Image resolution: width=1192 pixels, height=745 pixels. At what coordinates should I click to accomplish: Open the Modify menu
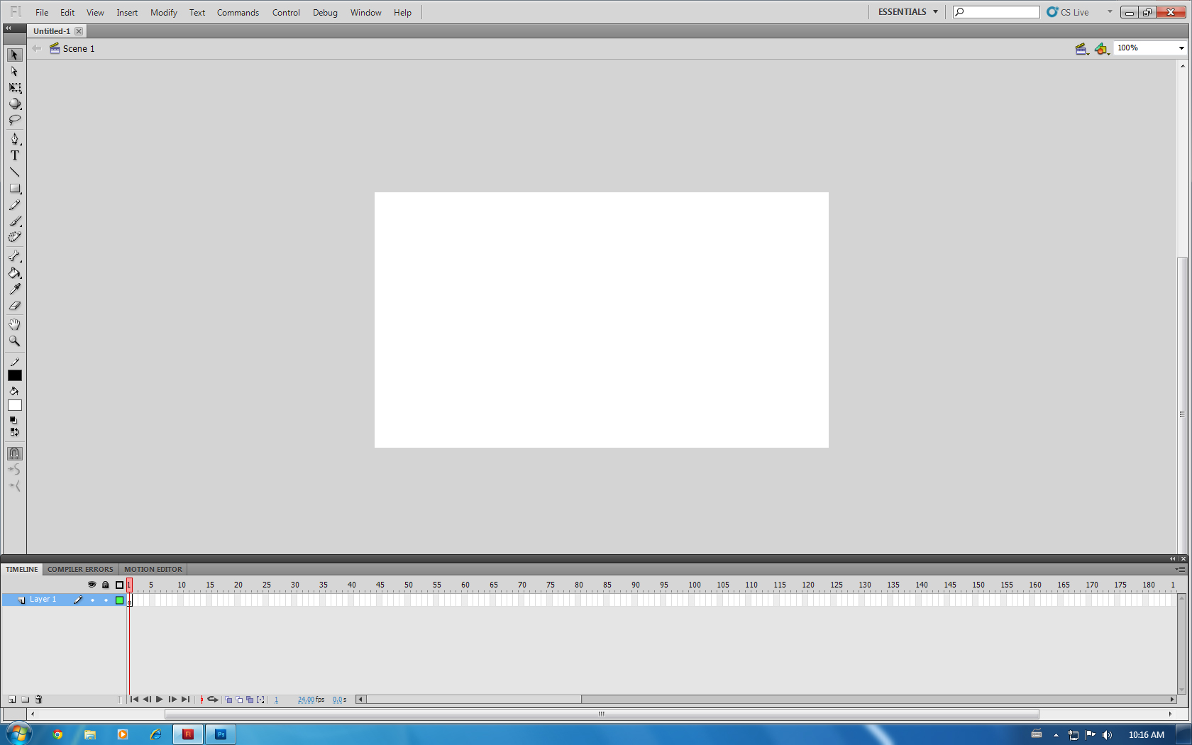tap(163, 12)
